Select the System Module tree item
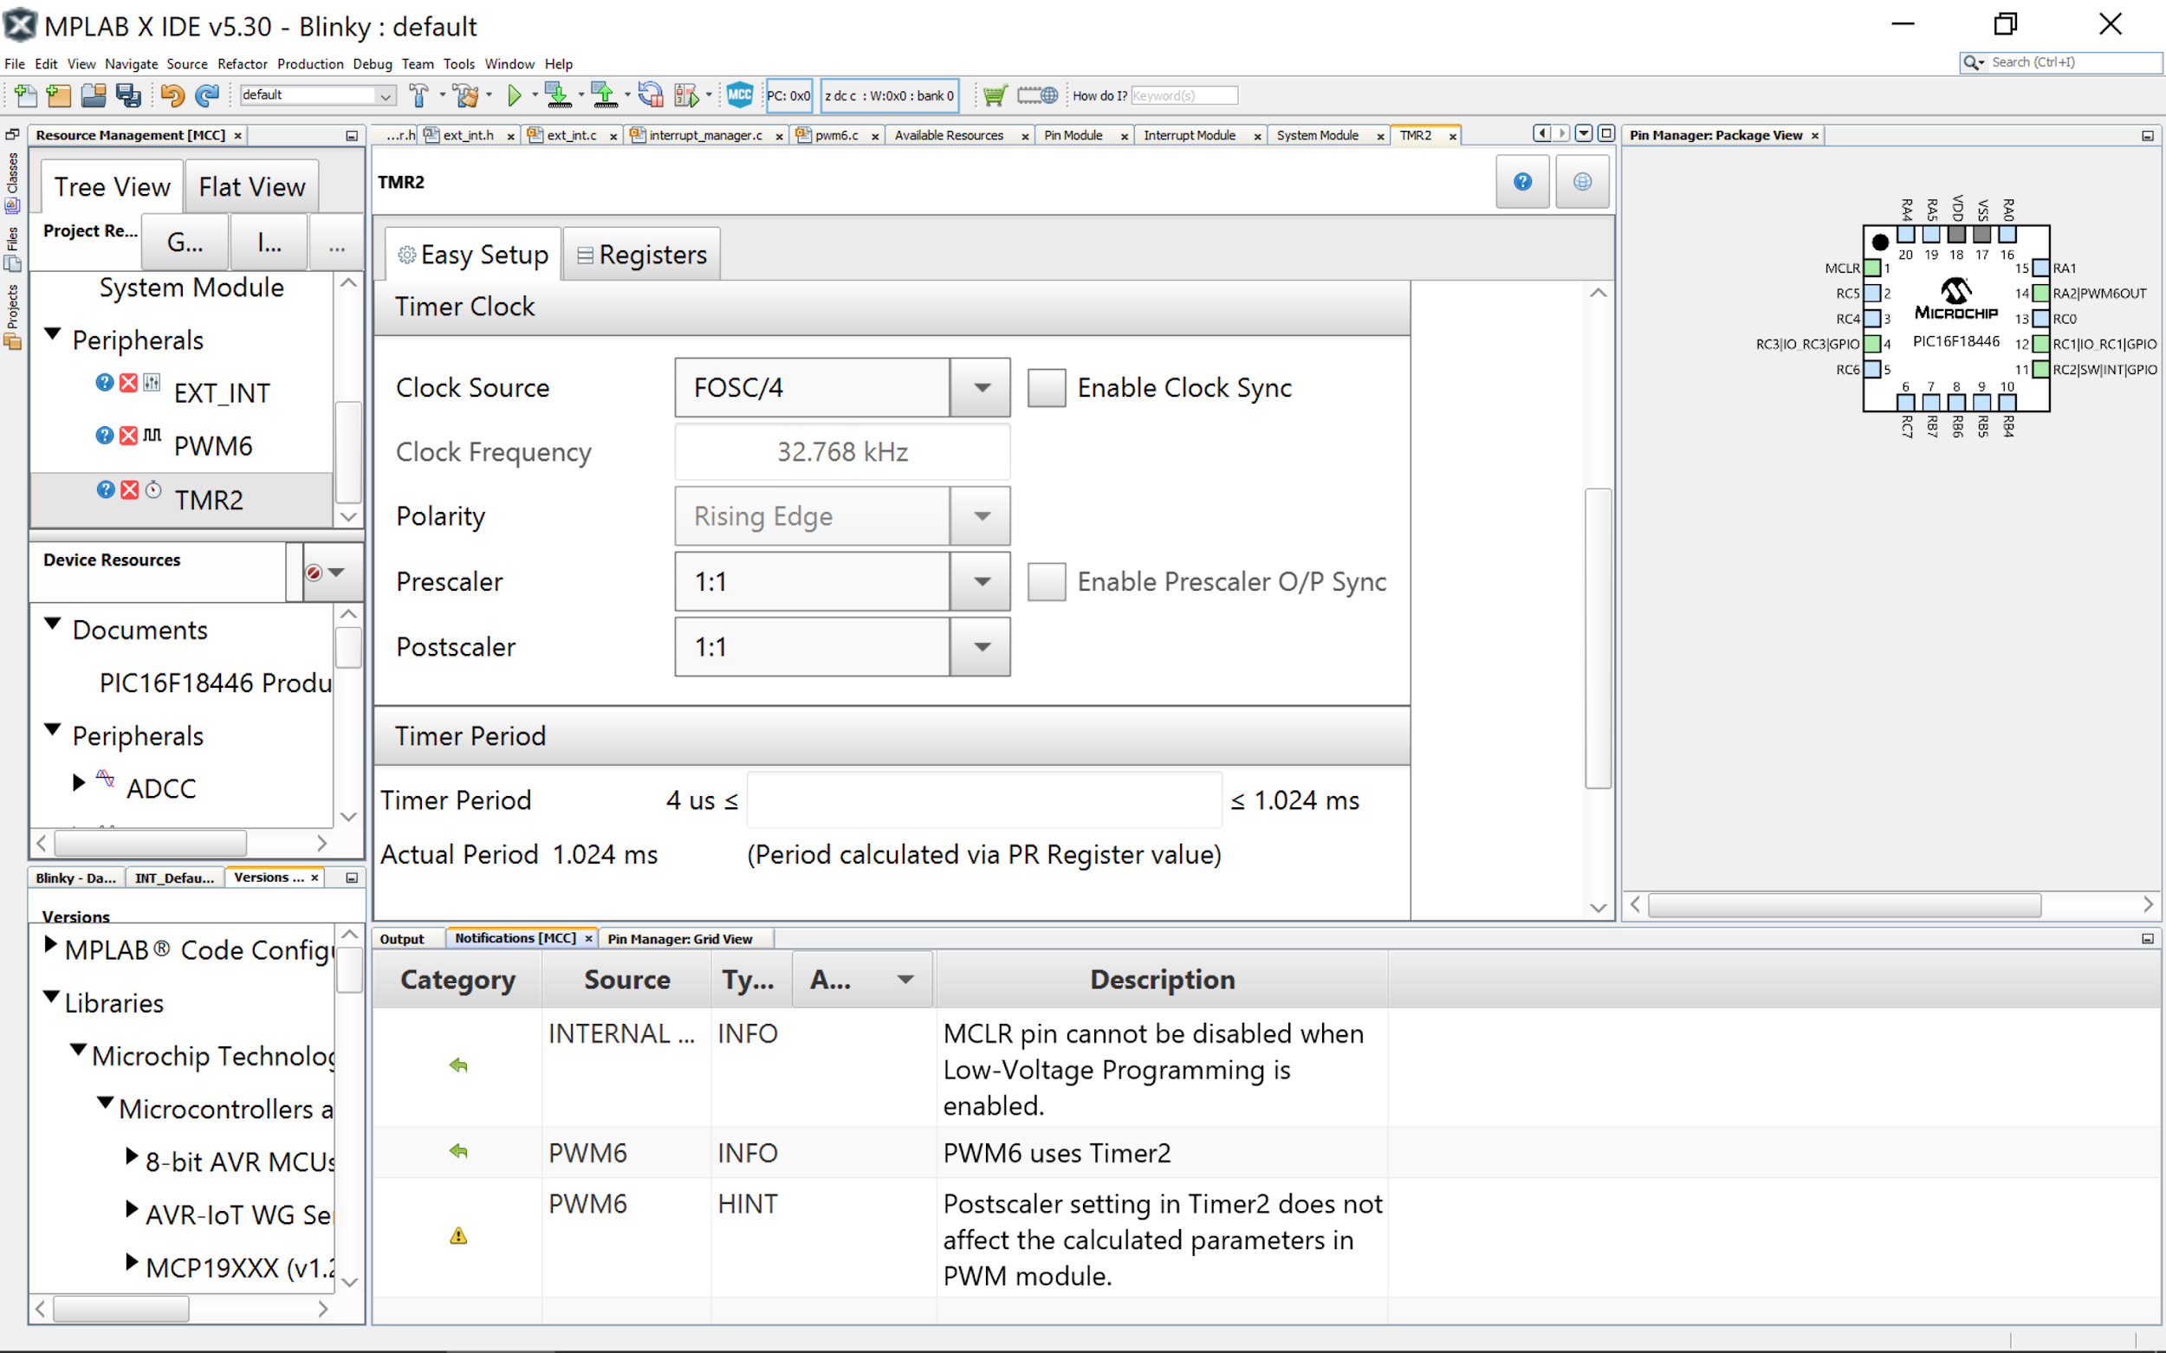The image size is (2166, 1353). pos(191,288)
